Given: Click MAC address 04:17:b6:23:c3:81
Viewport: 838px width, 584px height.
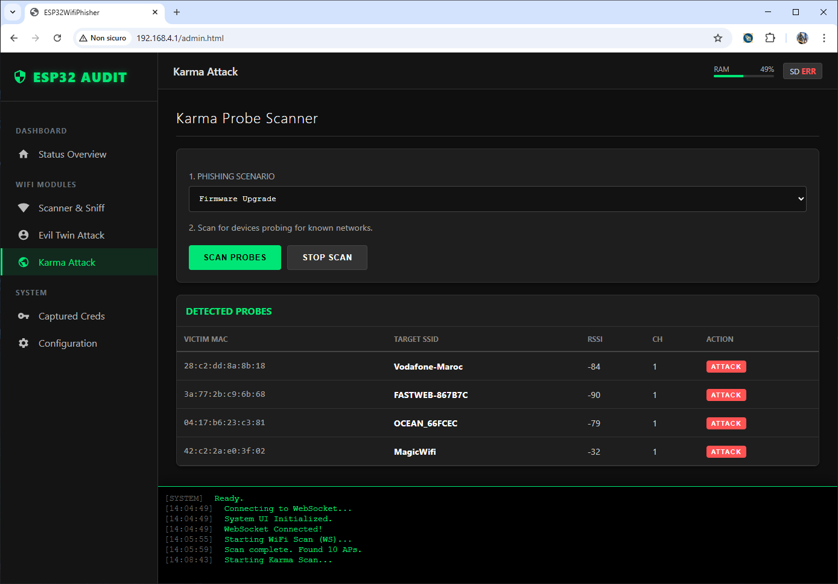Looking at the screenshot, I should 224,423.
